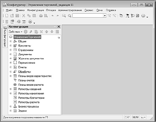Screen dimensions: 156x122
Task: Open the Правка menu
Action: [20, 10]
